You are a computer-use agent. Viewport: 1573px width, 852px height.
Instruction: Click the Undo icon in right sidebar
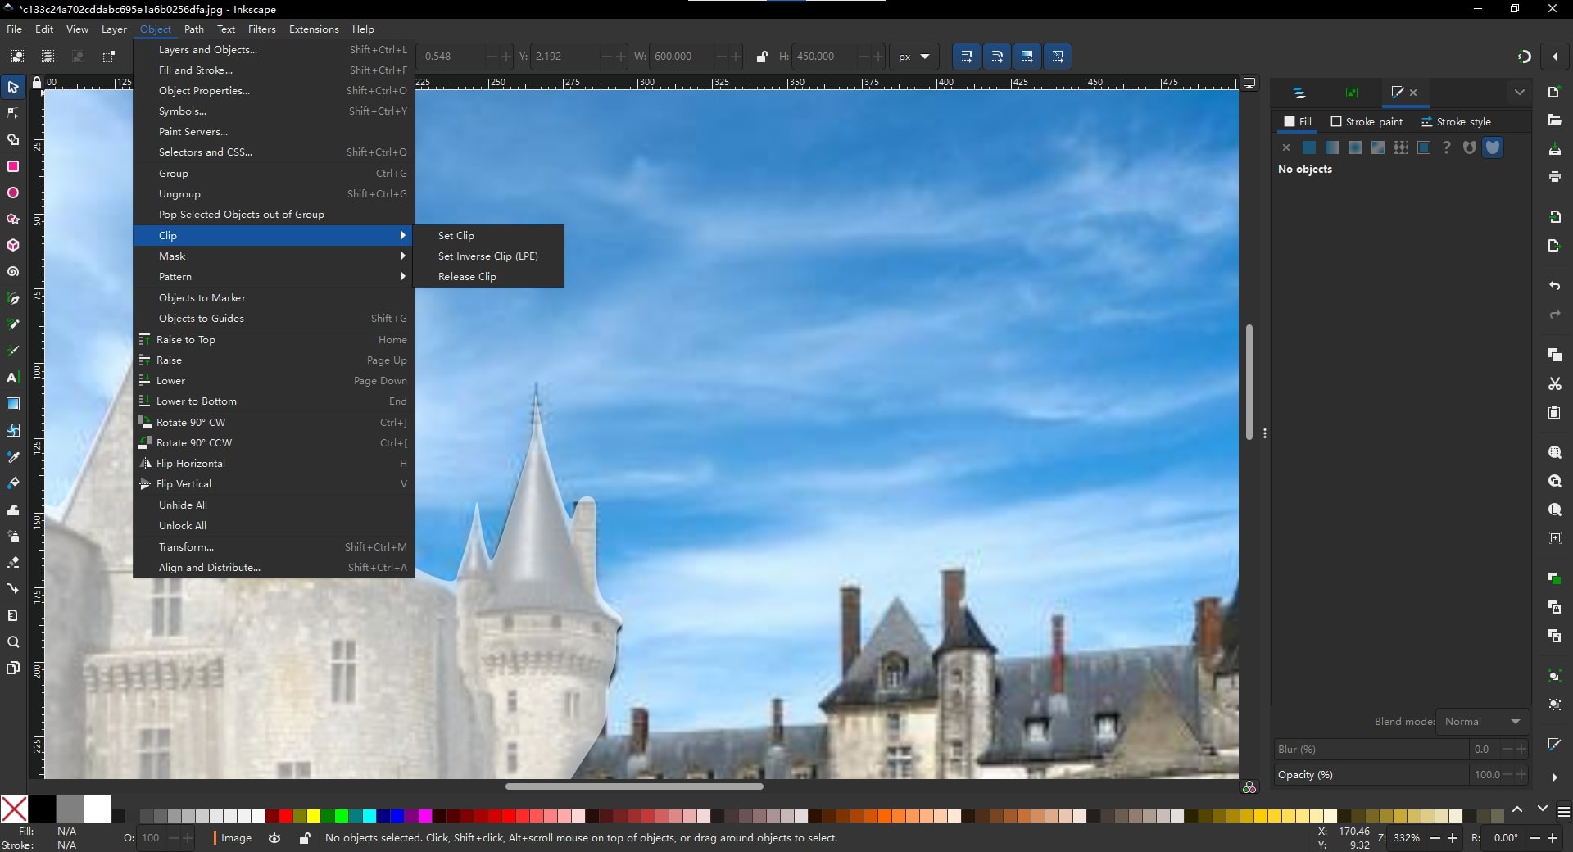1554,286
